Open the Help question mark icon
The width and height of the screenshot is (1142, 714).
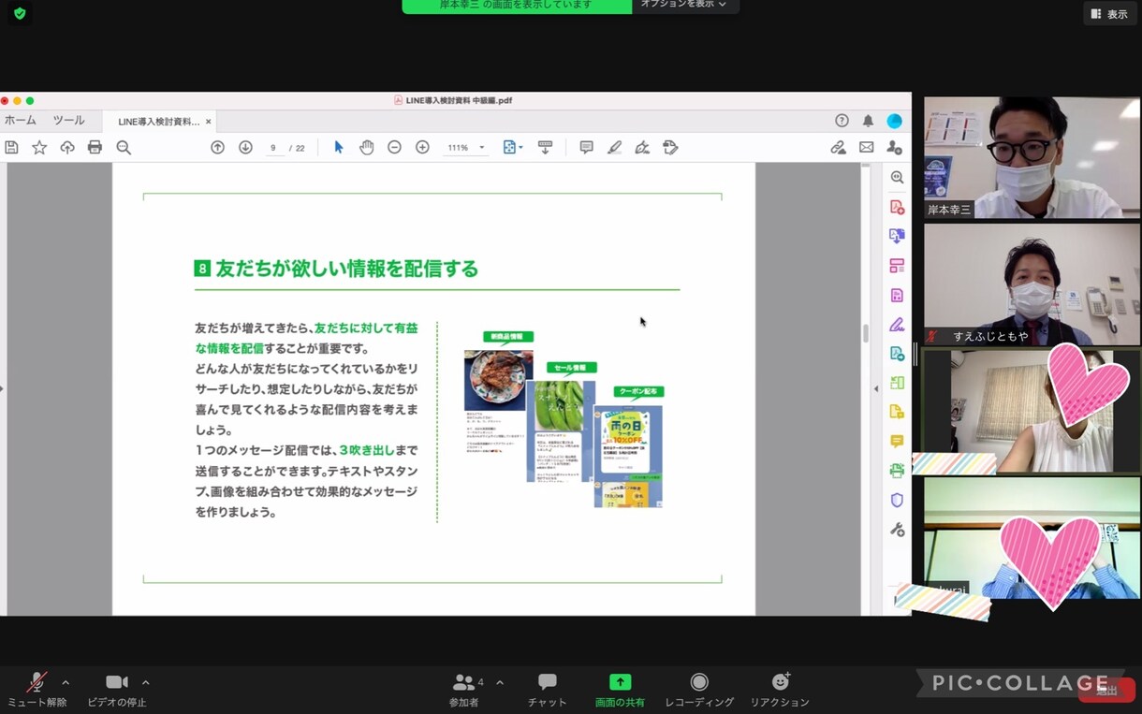[842, 121]
